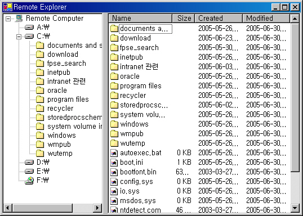This screenshot has width=303, height=216.
Task: Click the Remote Computer icon in tree
Action: click(x=19, y=19)
